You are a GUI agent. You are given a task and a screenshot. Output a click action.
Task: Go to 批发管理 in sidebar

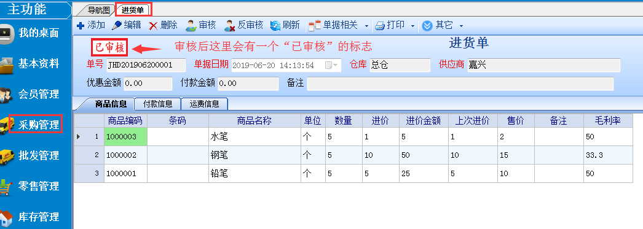pyautogui.click(x=39, y=156)
